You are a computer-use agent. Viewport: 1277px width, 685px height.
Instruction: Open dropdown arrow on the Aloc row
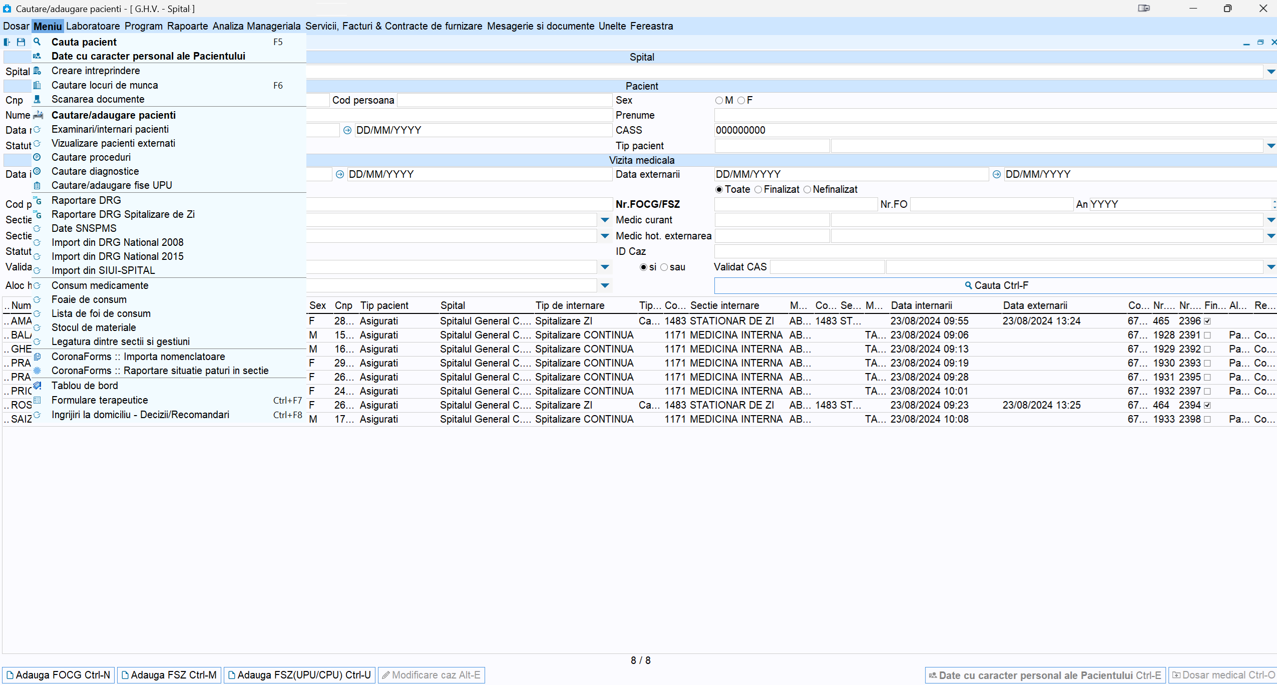pyautogui.click(x=605, y=285)
